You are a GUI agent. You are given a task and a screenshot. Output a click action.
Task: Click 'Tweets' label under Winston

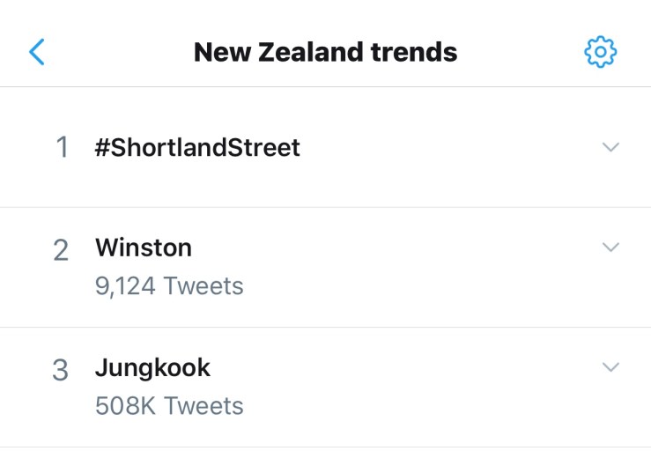point(203,286)
